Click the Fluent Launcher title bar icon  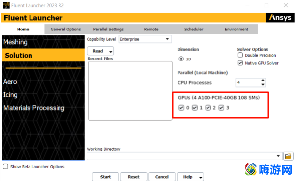point(6,5)
